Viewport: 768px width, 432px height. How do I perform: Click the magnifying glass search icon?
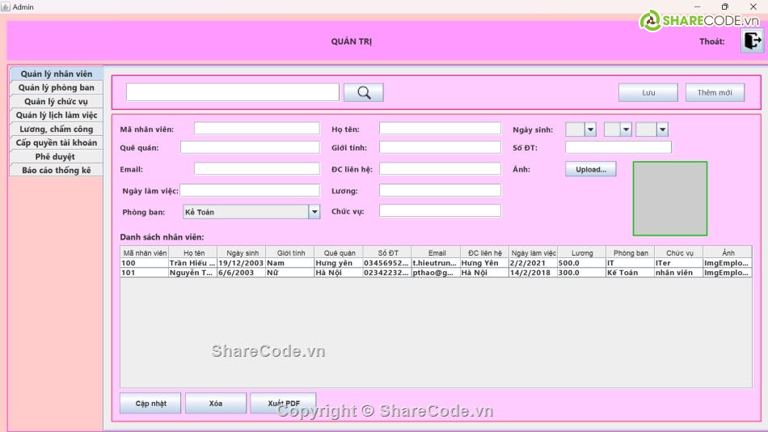pyautogui.click(x=363, y=93)
